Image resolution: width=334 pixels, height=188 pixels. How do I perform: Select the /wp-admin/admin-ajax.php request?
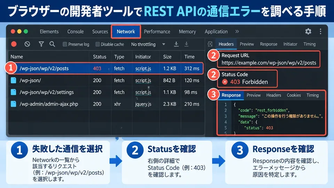(x=106, y=104)
